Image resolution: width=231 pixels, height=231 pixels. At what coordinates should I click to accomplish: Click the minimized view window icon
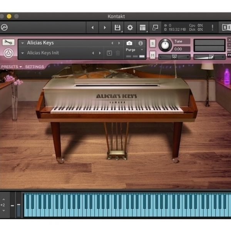(155, 28)
